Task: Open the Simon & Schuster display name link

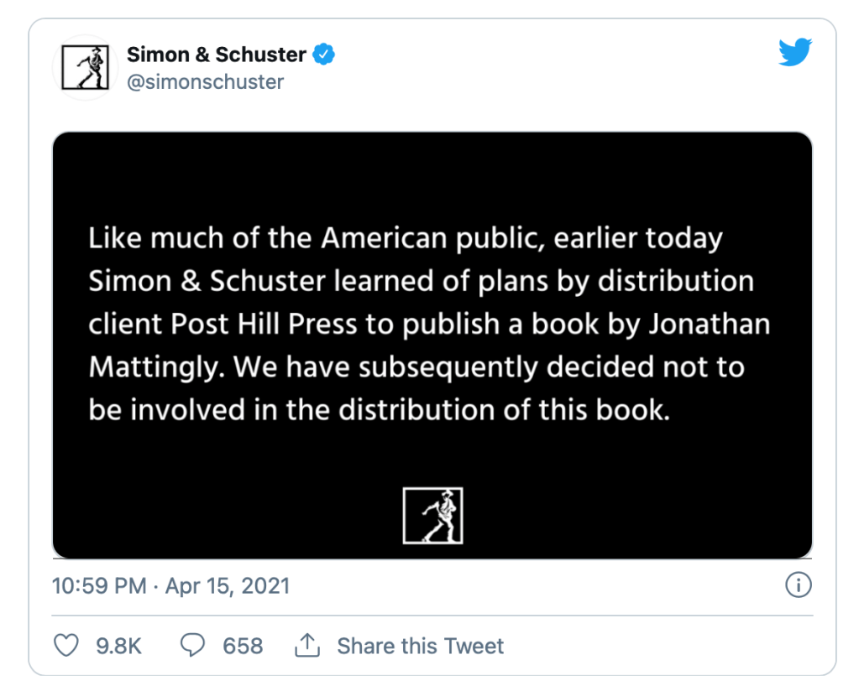Action: point(216,55)
